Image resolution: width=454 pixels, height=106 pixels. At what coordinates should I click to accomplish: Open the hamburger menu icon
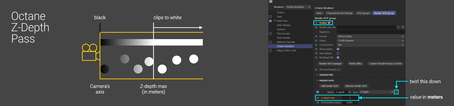pos(271,1)
